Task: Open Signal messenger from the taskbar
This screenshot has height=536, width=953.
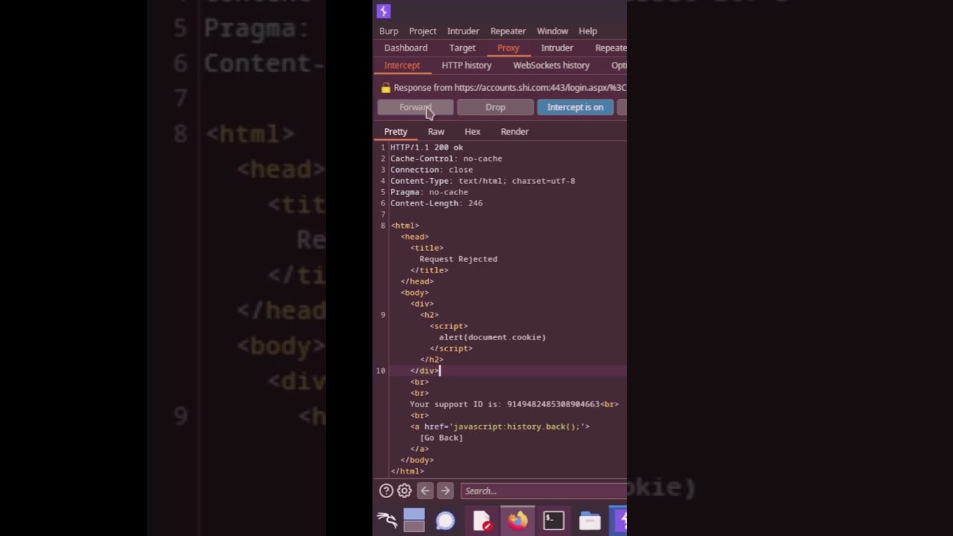Action: (x=445, y=520)
